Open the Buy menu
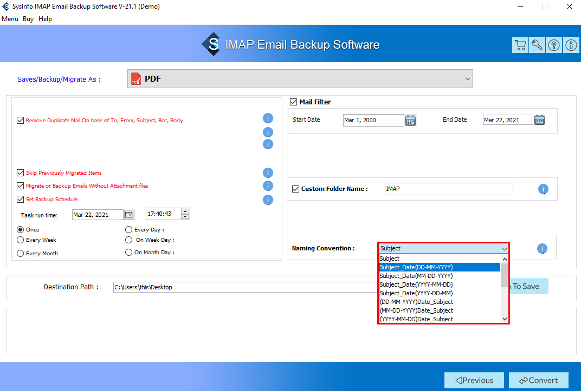Image resolution: width=581 pixels, height=391 pixels. [28, 19]
